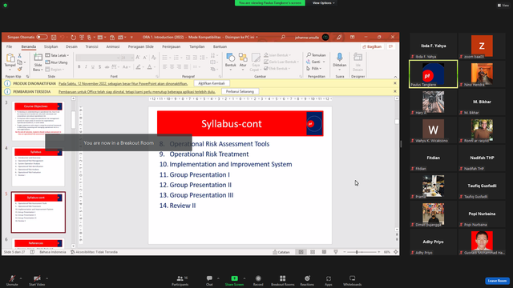Switch to the Animasi tab

(x=113, y=46)
